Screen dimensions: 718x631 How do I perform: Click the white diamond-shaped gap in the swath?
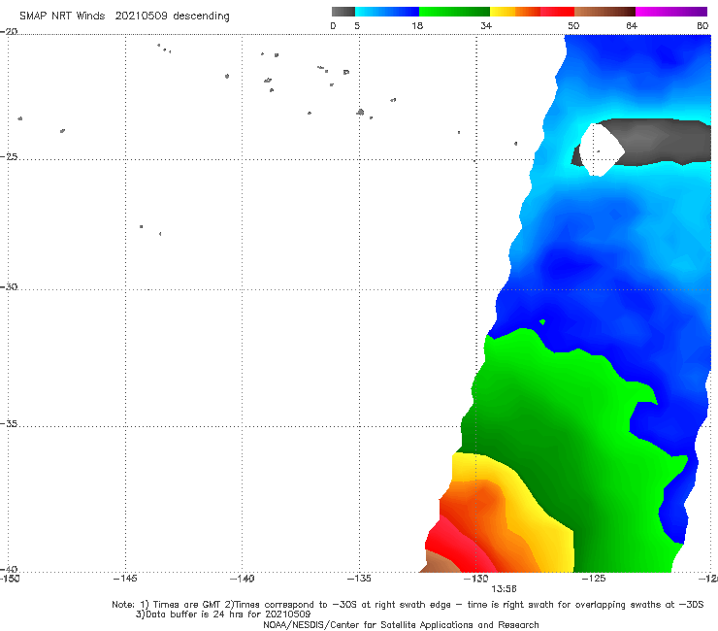click(x=602, y=149)
